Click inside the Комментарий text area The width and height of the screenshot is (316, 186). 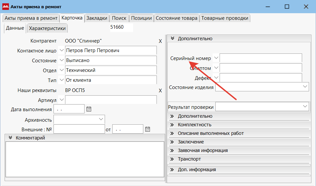pos(85,159)
